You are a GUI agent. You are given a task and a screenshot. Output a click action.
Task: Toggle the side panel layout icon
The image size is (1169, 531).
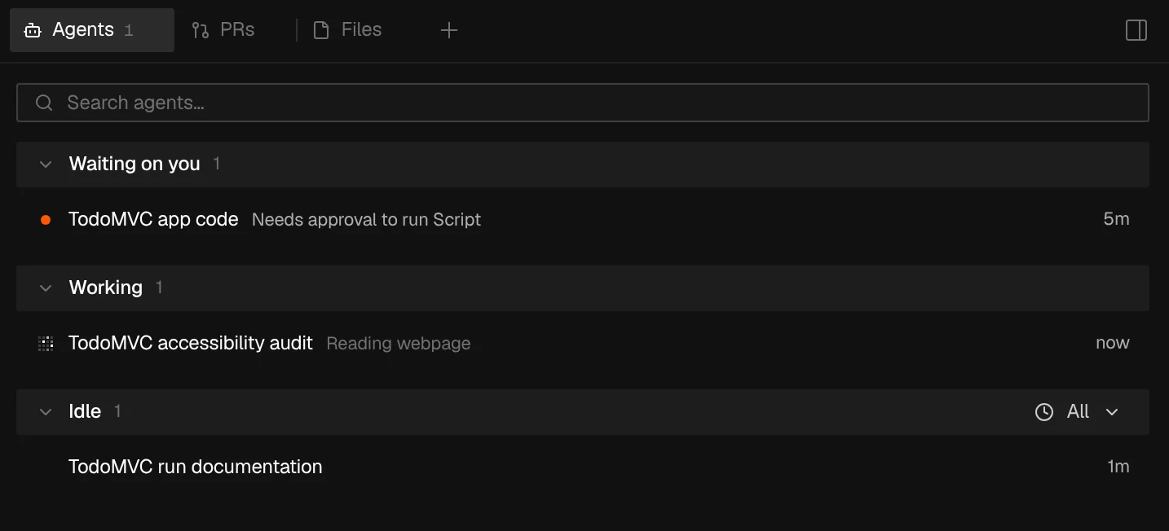point(1136,30)
